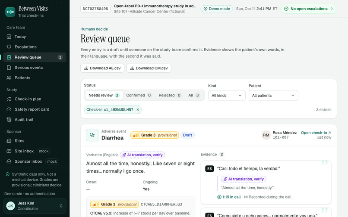Click the Patients people icon
Screen dimensions: 348x217
coord(9,78)
